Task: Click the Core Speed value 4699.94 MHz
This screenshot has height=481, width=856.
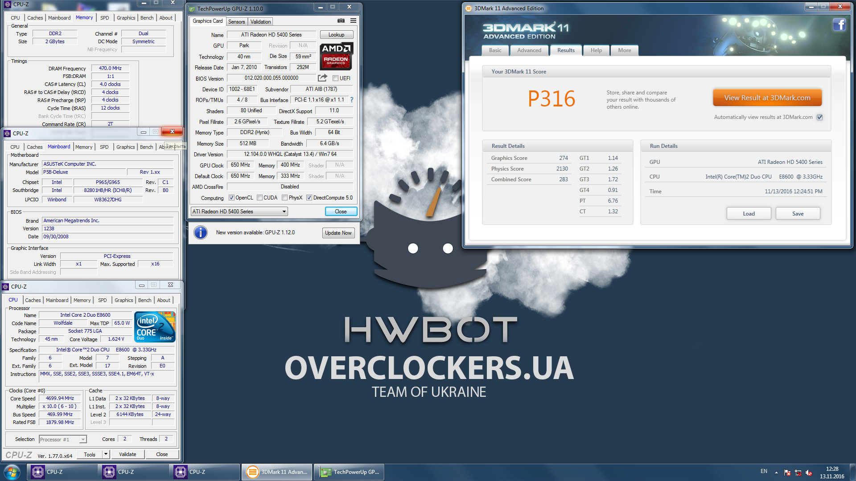Action: [x=60, y=399]
